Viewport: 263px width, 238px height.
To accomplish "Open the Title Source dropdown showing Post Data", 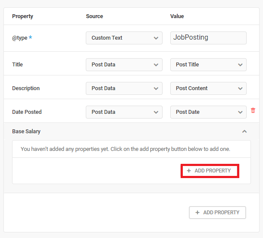I will pos(124,65).
